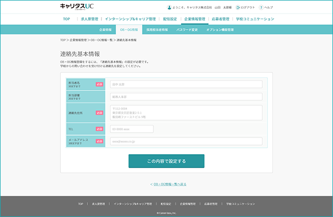This screenshot has width=333, height=217.
Task: Click the キャリタスUC logo
Action: (77, 7)
